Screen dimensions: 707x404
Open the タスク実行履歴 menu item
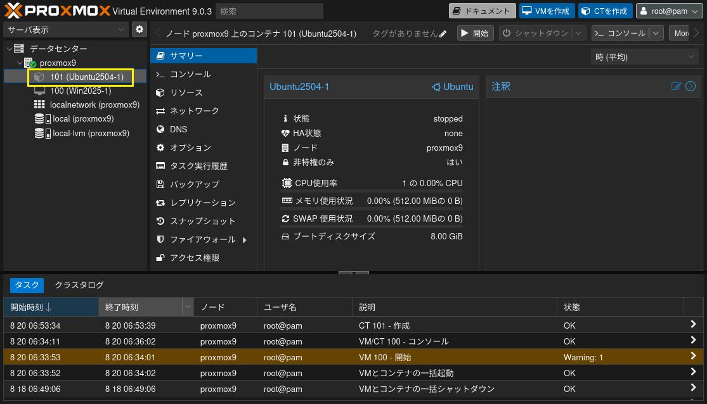coord(204,166)
